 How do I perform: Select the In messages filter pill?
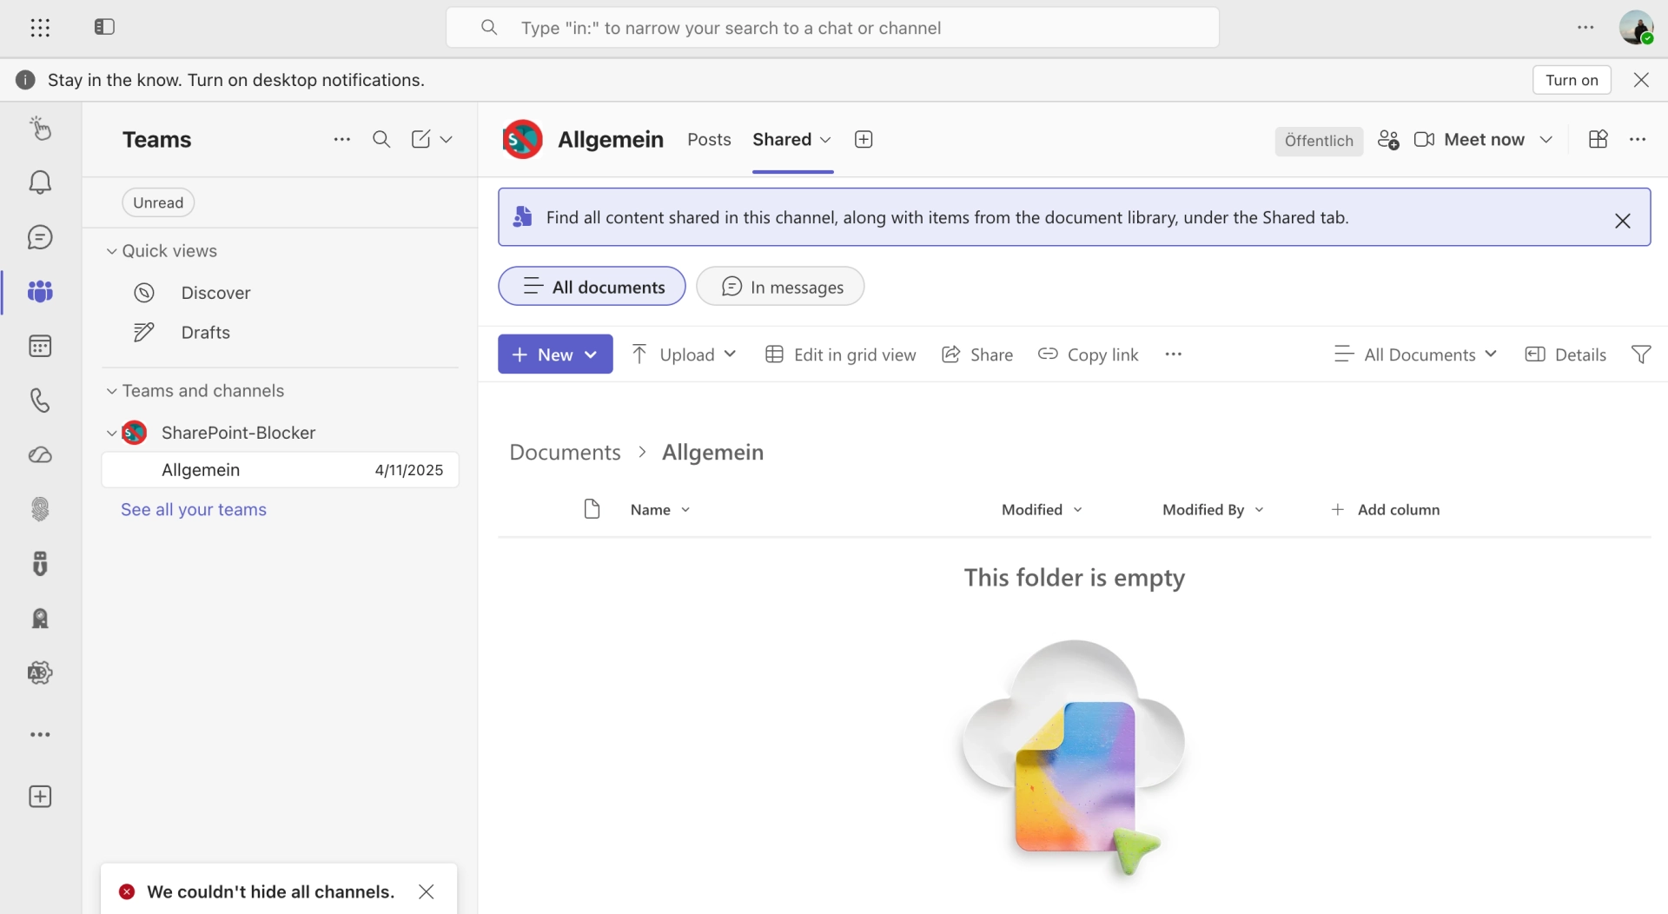click(x=780, y=286)
